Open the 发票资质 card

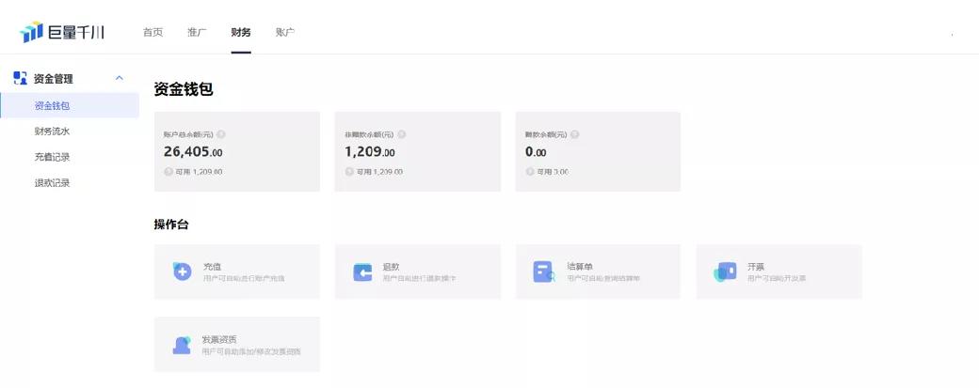coord(236,345)
